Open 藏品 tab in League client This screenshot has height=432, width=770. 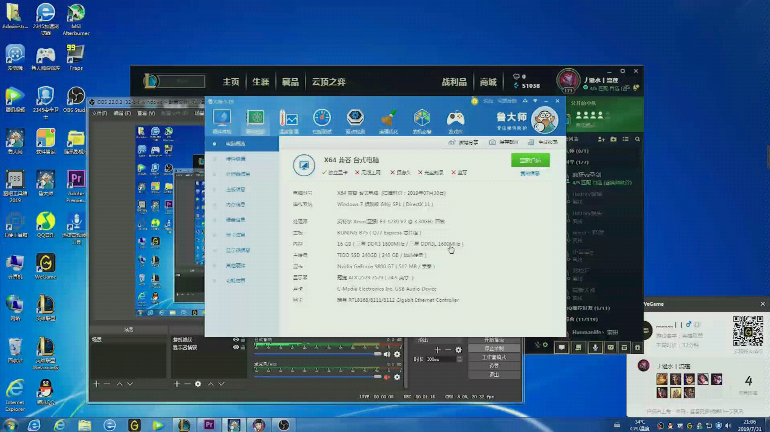click(x=290, y=82)
